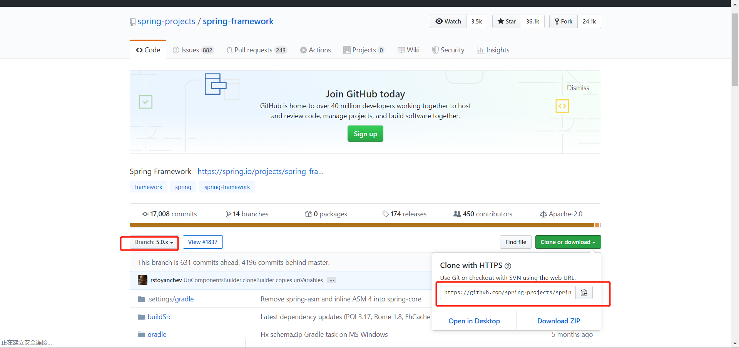
Task: Open the Pull requests tab
Action: tap(257, 50)
